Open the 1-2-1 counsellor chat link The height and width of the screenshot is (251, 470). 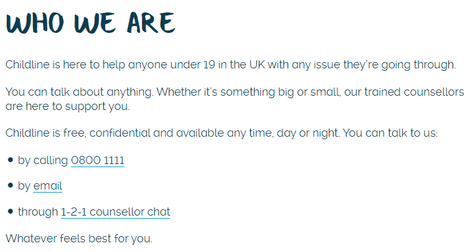coord(115,212)
